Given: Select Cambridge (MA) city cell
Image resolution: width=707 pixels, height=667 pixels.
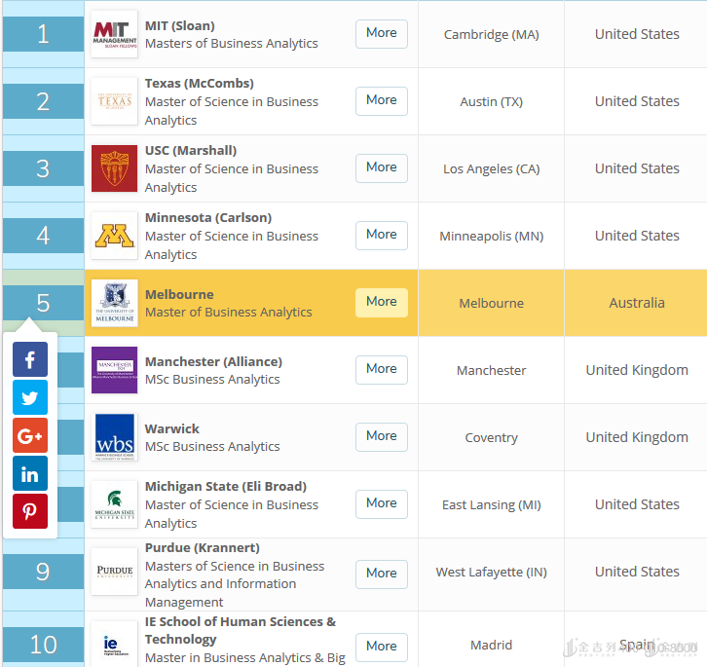Looking at the screenshot, I should point(491,34).
